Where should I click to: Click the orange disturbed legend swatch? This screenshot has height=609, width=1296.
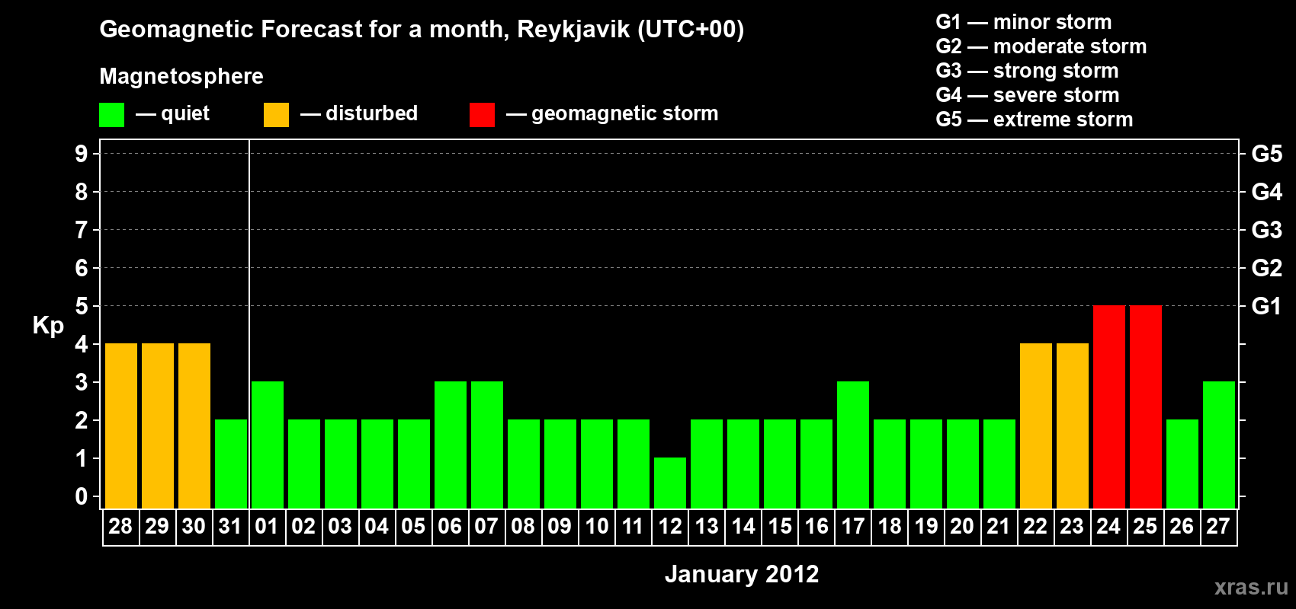(x=277, y=115)
